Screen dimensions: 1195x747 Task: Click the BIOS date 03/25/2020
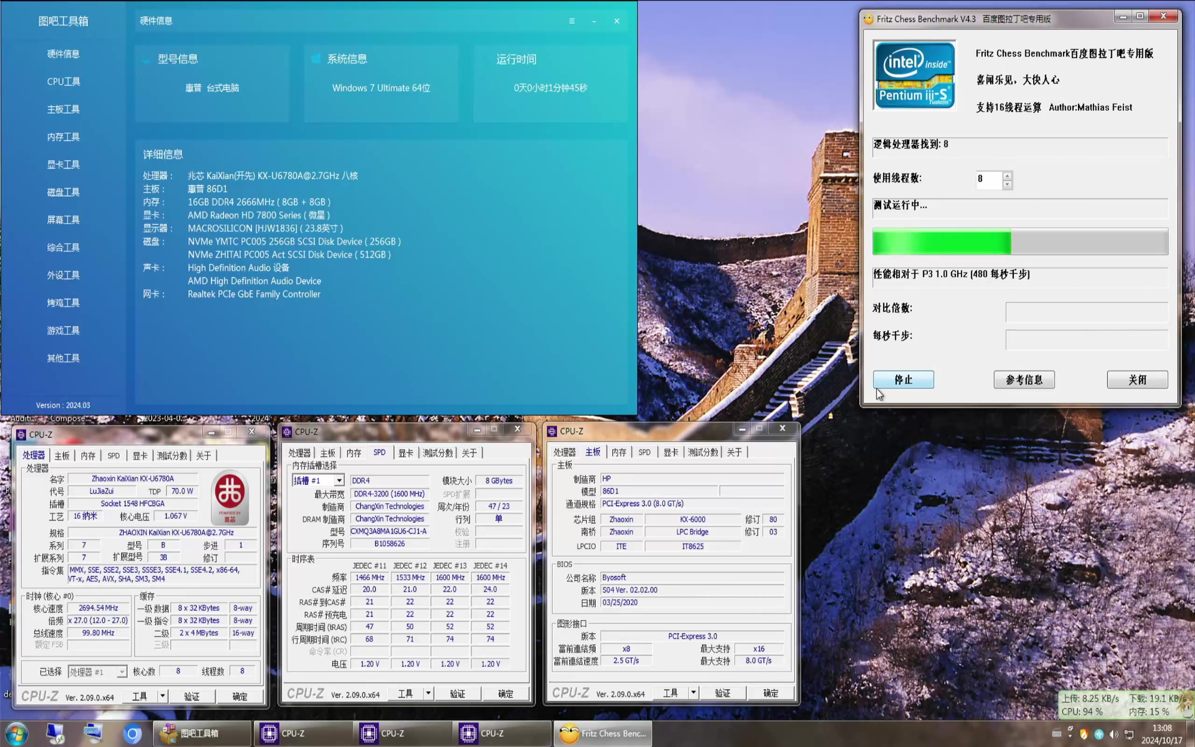coord(692,602)
